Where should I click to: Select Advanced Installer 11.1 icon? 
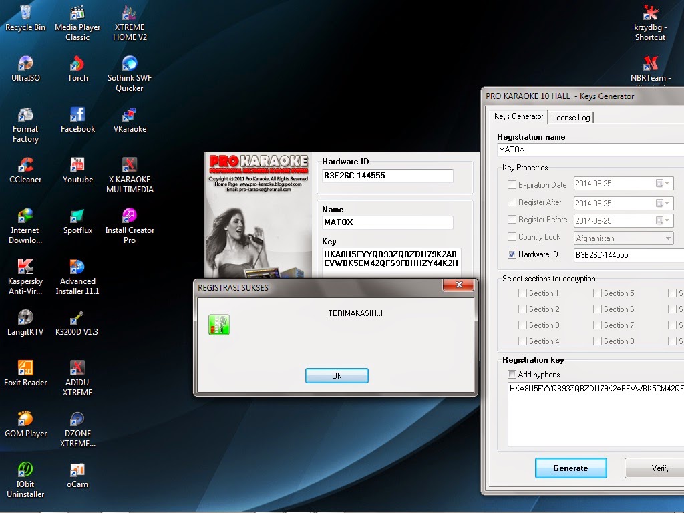click(x=77, y=277)
